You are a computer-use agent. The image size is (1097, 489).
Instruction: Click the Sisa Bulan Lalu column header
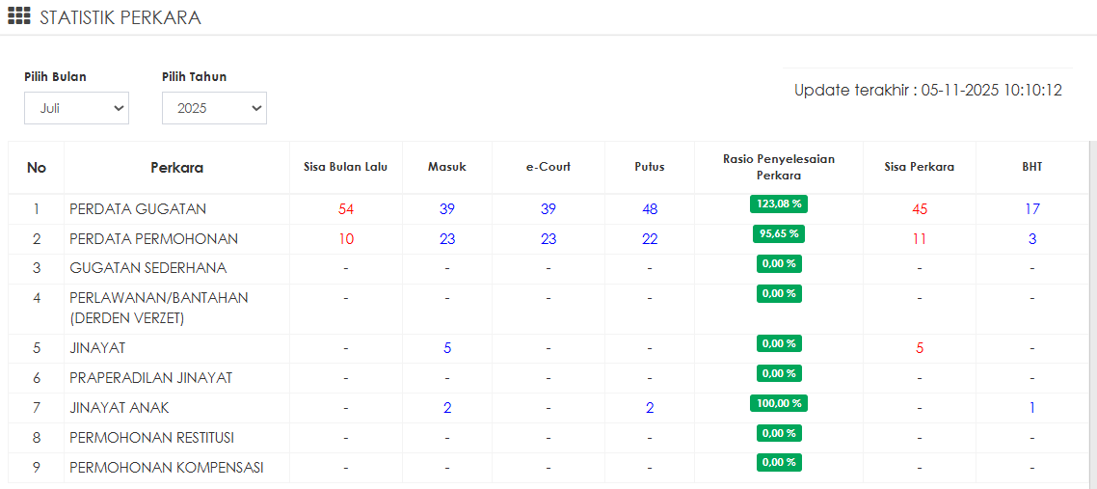pyautogui.click(x=346, y=167)
